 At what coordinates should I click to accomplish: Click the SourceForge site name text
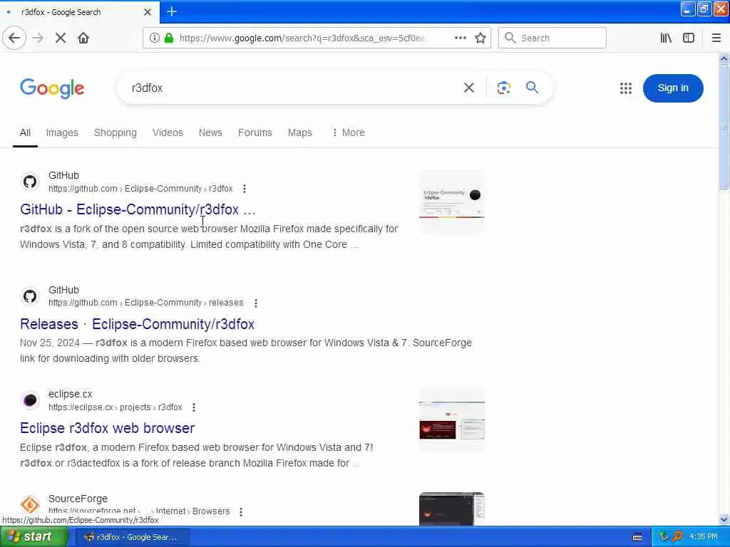[78, 499]
